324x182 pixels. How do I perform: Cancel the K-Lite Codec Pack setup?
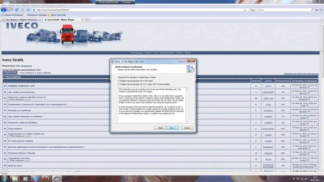pos(187,128)
